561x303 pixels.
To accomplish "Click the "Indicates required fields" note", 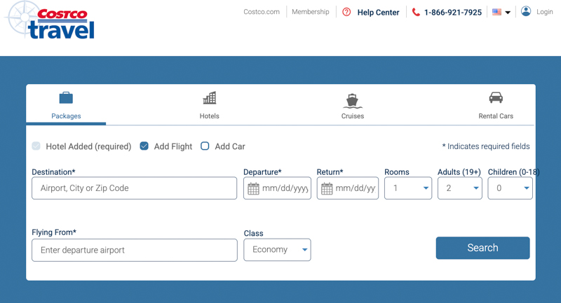I will click(486, 146).
